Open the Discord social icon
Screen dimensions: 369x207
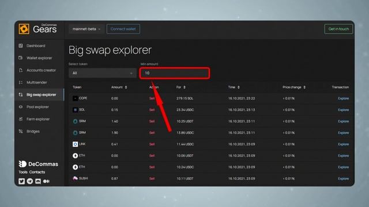(x=38, y=181)
